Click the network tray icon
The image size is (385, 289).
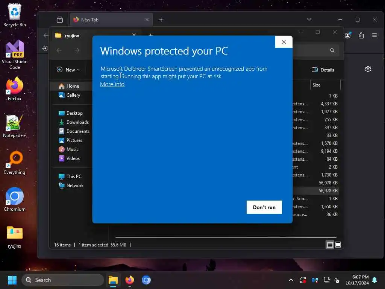click(327, 280)
